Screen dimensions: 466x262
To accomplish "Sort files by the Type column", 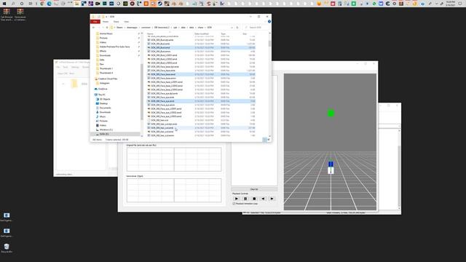I will pos(224,33).
